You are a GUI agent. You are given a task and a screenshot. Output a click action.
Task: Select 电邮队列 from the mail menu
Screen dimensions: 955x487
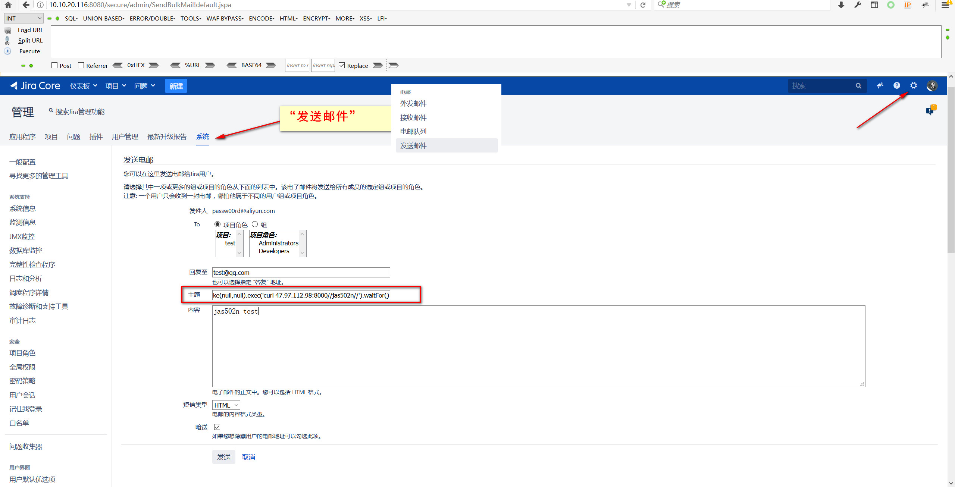(x=413, y=131)
